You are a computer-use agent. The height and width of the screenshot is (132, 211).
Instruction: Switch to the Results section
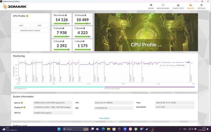(x=191, y=6)
